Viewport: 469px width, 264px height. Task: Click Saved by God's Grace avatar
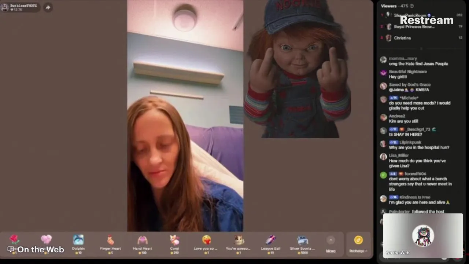[x=383, y=86]
